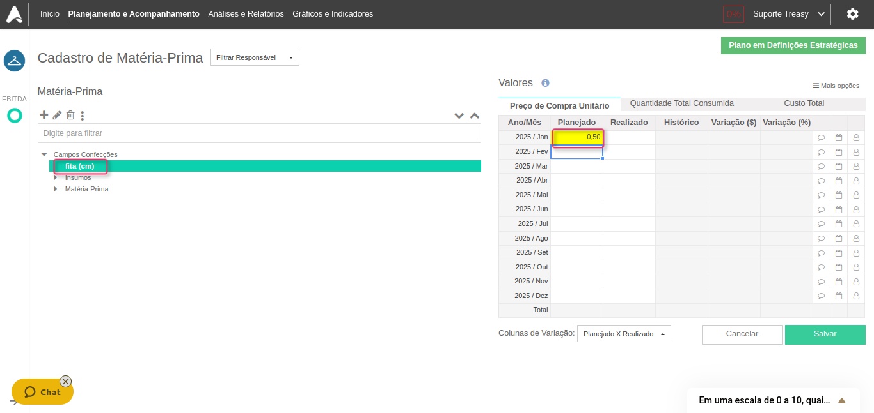Screen dimensions: 874x413
Task: Open the settings gear in top bar
Action: 852,14
